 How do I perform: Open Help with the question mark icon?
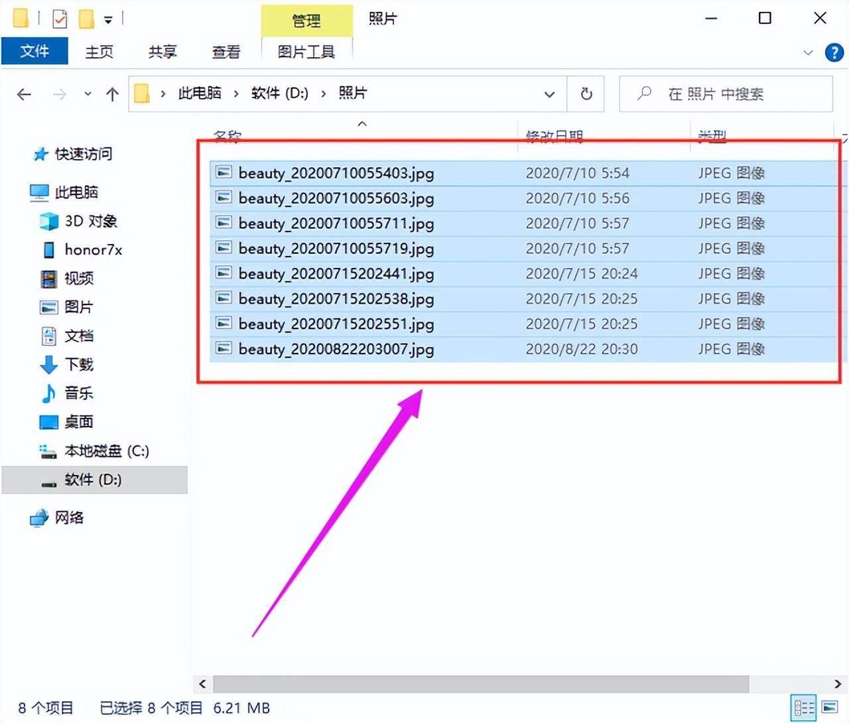tap(834, 52)
